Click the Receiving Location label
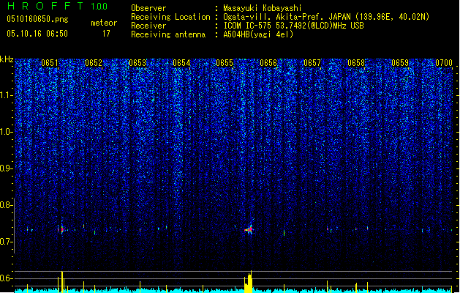 170,17
